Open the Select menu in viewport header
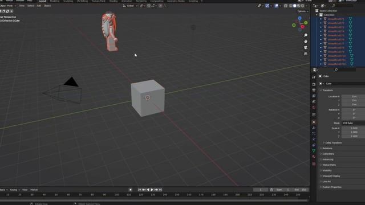The height and width of the screenshot is (205, 365). (30, 6)
